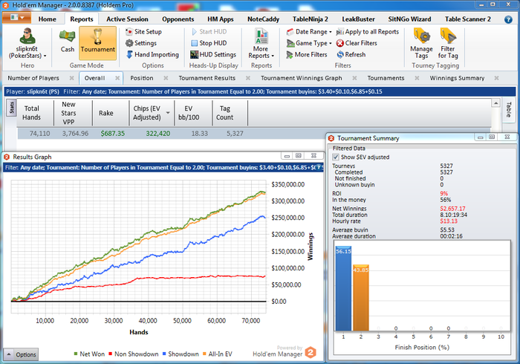The width and height of the screenshot is (520, 364).
Task: Click the filter help icon in Results Graph
Action: point(319,167)
